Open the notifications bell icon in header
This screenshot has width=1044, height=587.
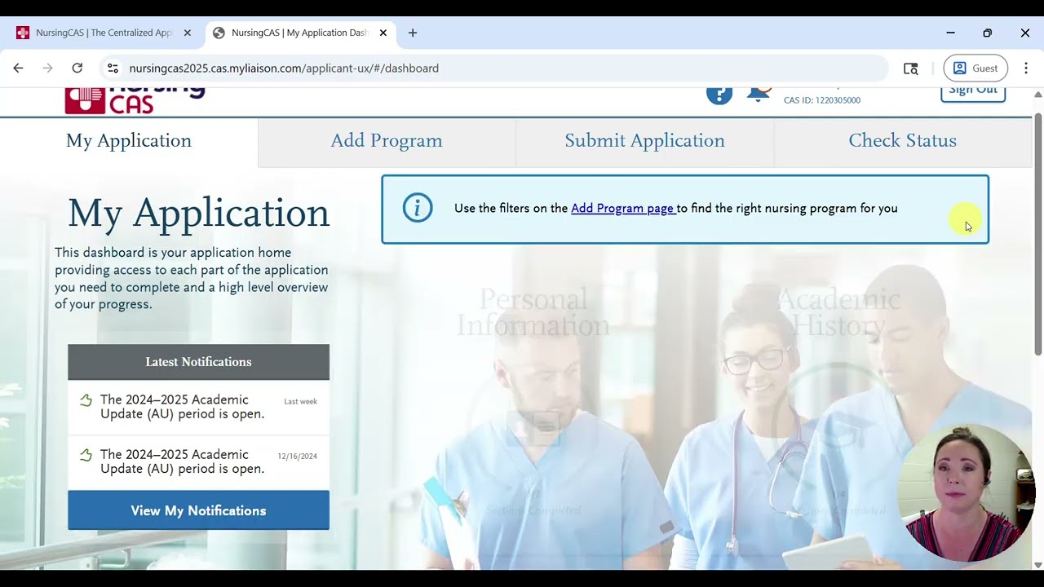[x=759, y=94]
